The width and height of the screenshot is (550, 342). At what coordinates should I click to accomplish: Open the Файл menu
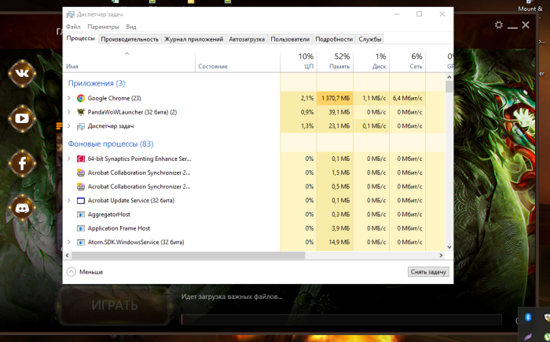(x=73, y=27)
